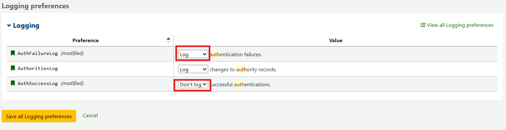
Task: Click the sort arrows in Preference column
Action: (168, 40)
